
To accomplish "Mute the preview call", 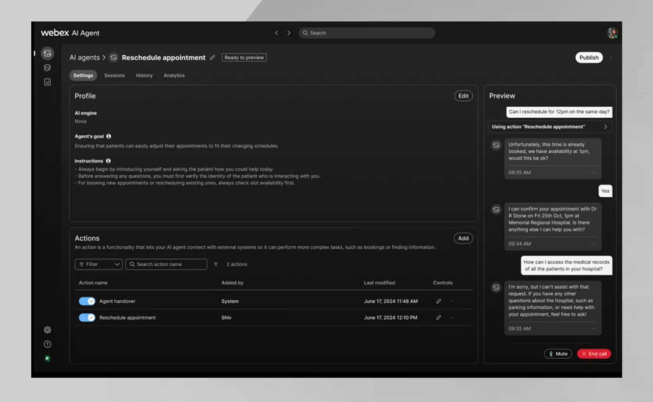I will coord(558,354).
